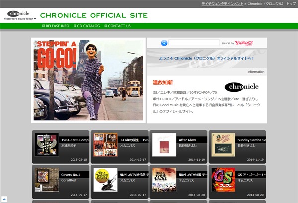The image size is (298, 203).
Task: Click the ようこそ Chronicle welcome banner
Action: coord(207,58)
